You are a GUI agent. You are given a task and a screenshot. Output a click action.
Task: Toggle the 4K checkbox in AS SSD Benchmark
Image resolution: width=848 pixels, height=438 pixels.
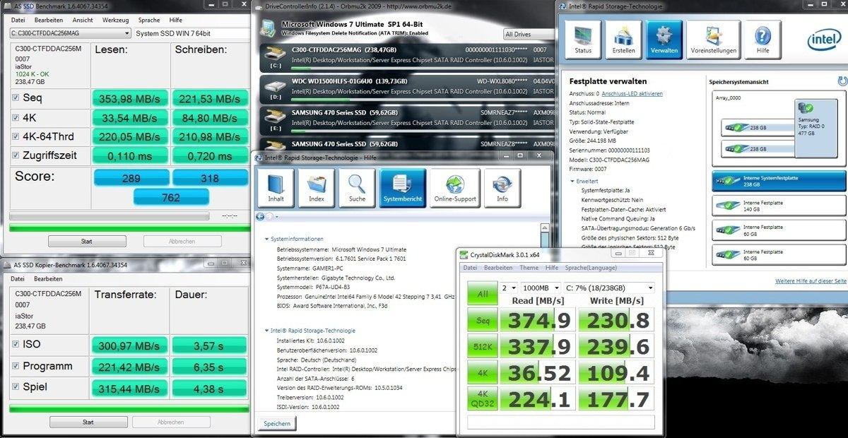16,117
